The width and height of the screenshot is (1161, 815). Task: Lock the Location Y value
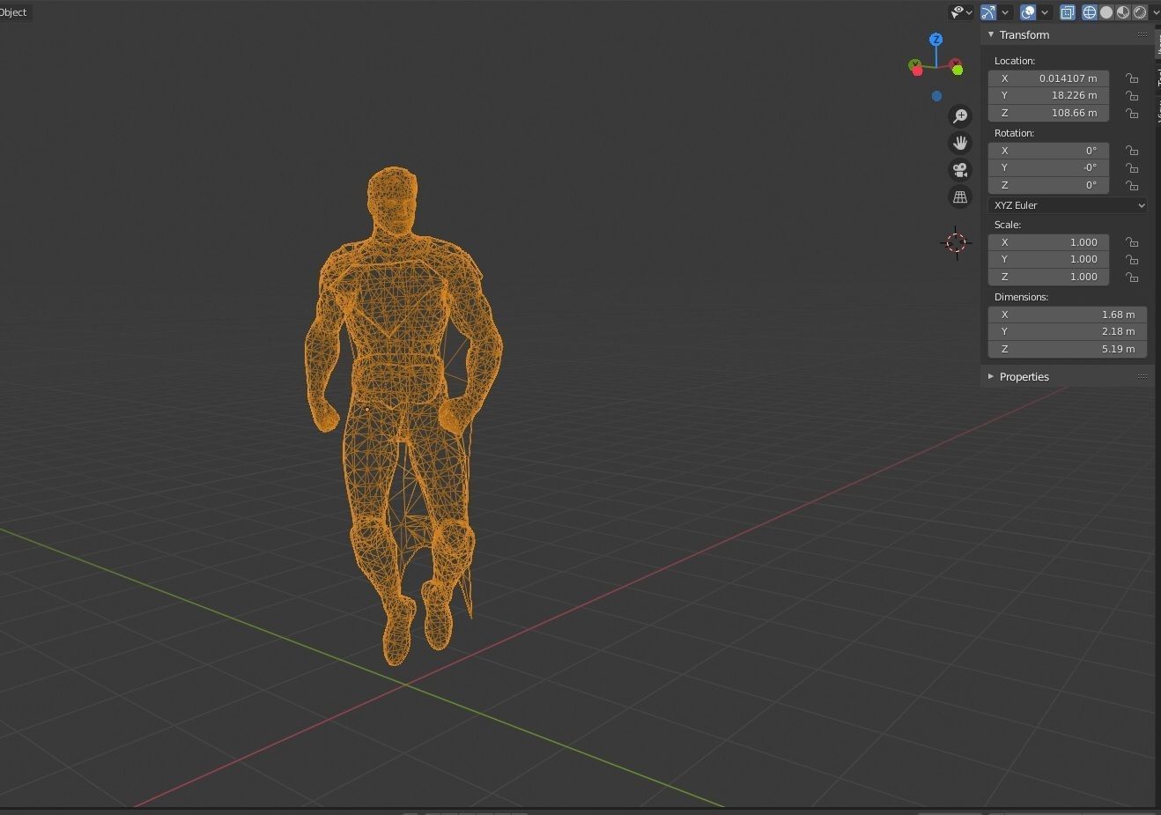[x=1132, y=95]
